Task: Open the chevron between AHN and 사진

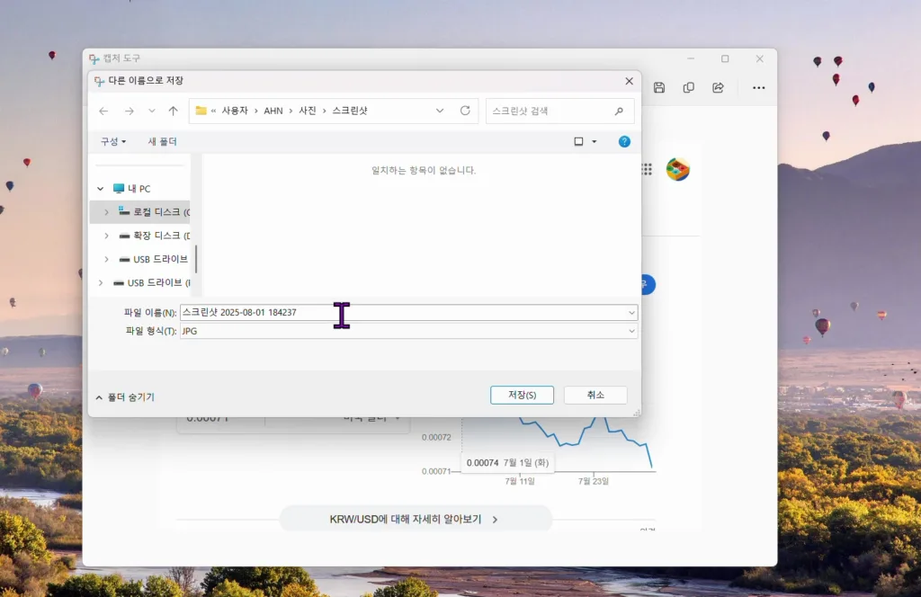Action: click(x=291, y=111)
